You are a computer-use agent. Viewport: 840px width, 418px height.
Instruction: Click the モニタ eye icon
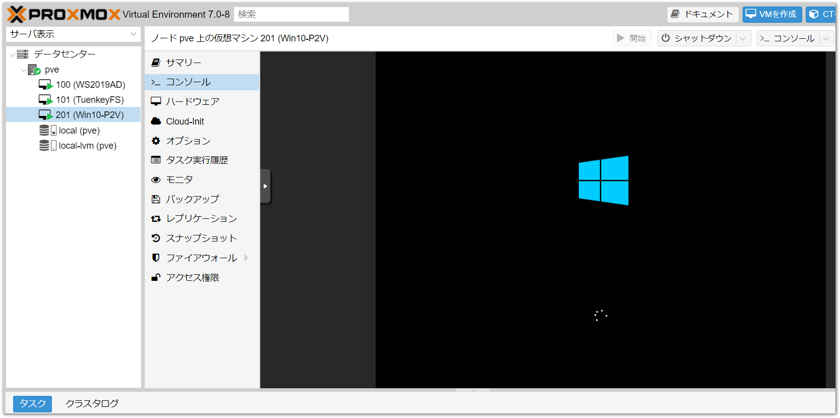[156, 180]
